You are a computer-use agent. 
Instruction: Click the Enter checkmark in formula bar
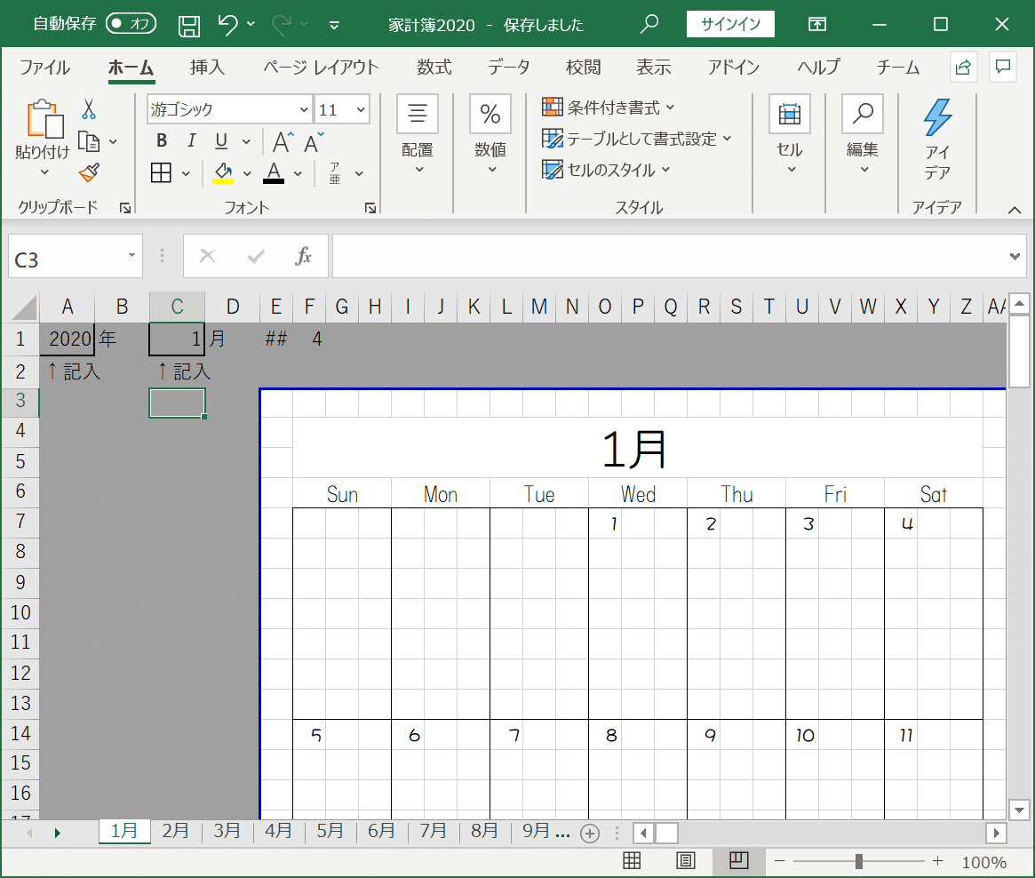pos(256,256)
